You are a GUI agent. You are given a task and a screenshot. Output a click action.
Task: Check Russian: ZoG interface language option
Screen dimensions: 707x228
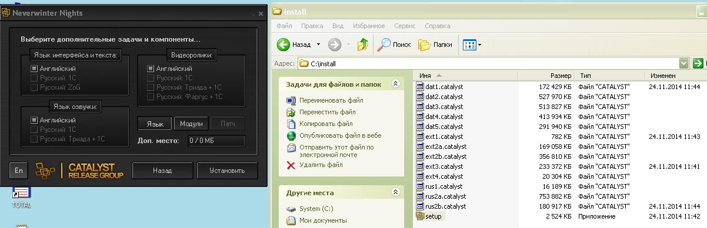click(x=34, y=87)
